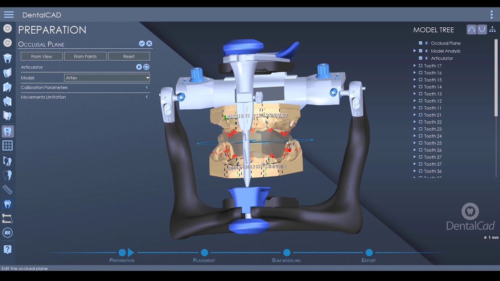Expand the Tooth 25 tree node
This screenshot has width=500, height=281.
point(415,143)
